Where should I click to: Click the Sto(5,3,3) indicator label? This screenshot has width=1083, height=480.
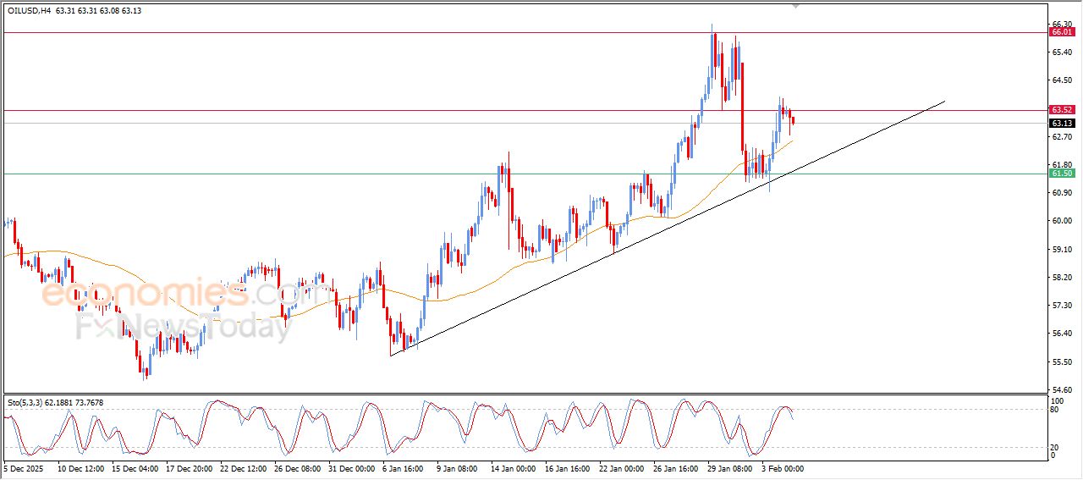coord(25,404)
